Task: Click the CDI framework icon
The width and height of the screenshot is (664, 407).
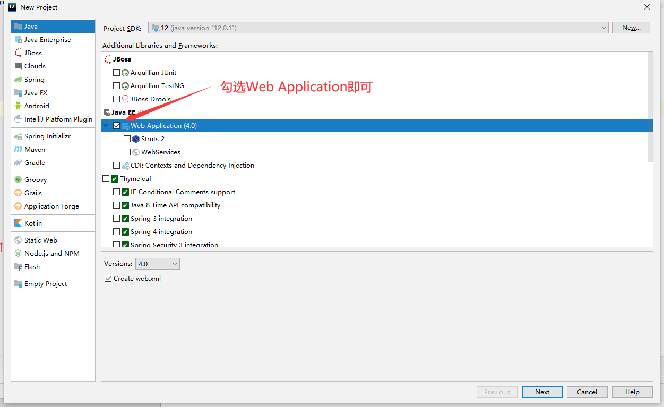Action: (125, 166)
